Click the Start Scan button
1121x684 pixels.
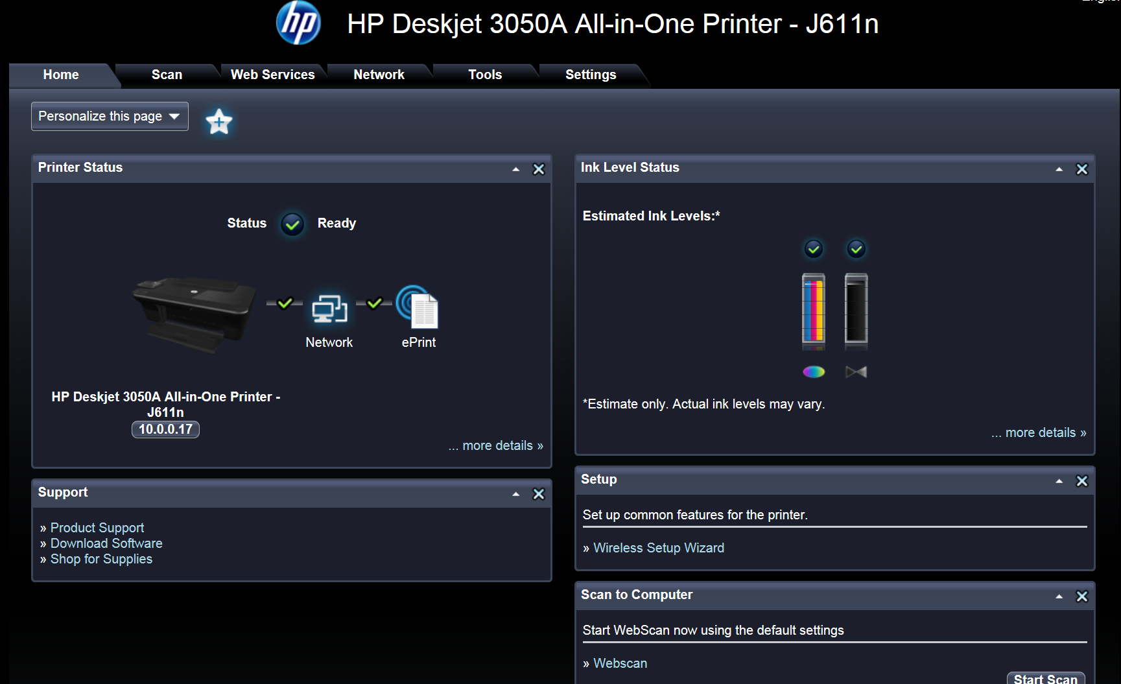pyautogui.click(x=1045, y=678)
